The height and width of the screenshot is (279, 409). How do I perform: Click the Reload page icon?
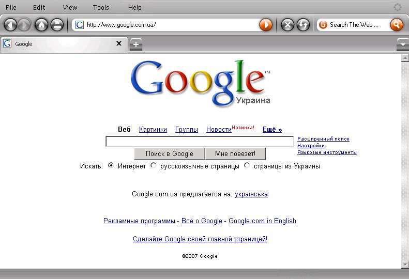[303, 25]
